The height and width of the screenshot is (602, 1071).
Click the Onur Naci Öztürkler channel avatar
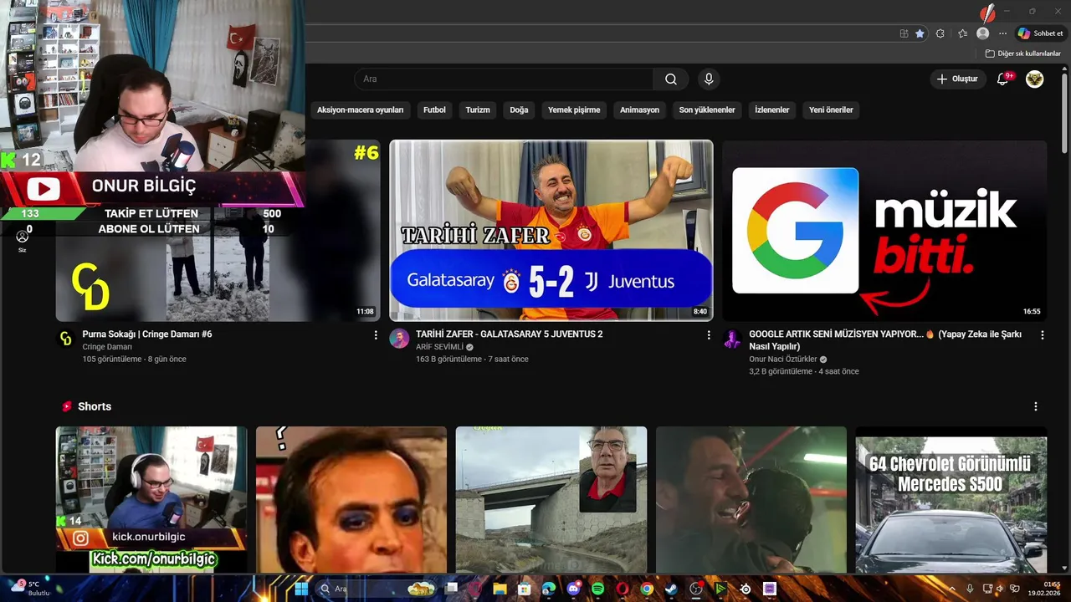pyautogui.click(x=732, y=339)
